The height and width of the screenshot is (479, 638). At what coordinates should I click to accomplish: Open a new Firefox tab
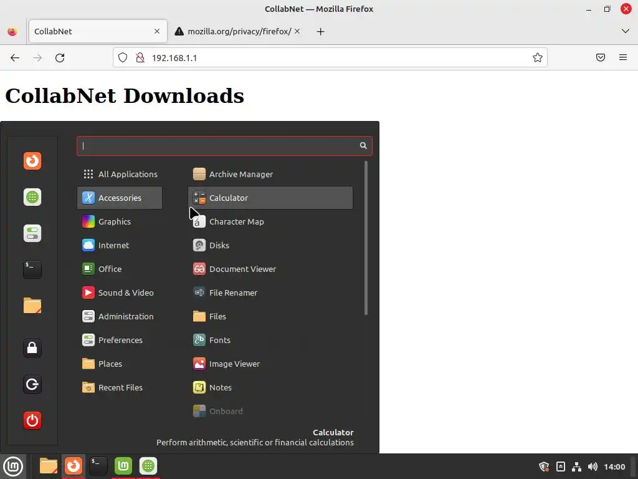tap(320, 31)
